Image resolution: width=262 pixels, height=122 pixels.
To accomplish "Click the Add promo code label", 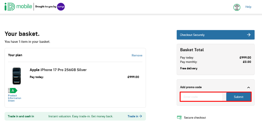I will tap(191, 87).
